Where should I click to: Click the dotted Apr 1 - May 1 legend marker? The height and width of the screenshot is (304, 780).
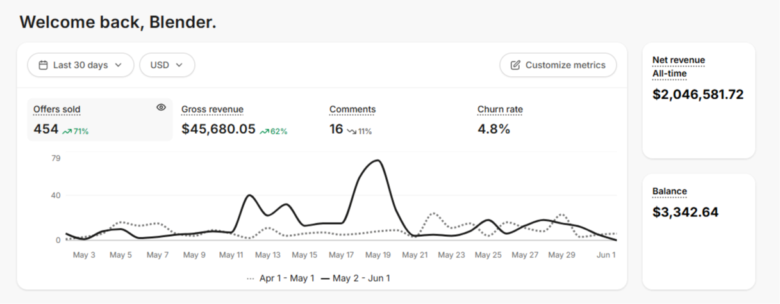[251, 278]
